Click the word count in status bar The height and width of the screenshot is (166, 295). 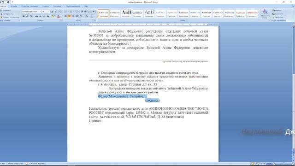click(15, 164)
